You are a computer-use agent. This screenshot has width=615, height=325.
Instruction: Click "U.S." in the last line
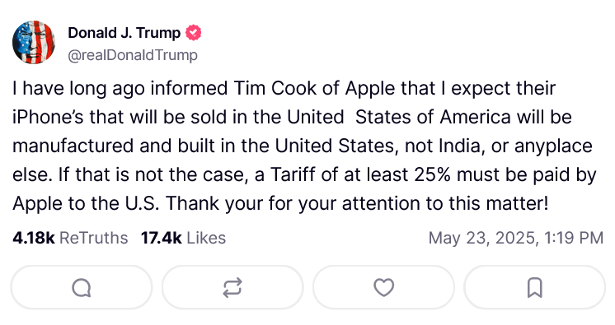point(142,203)
